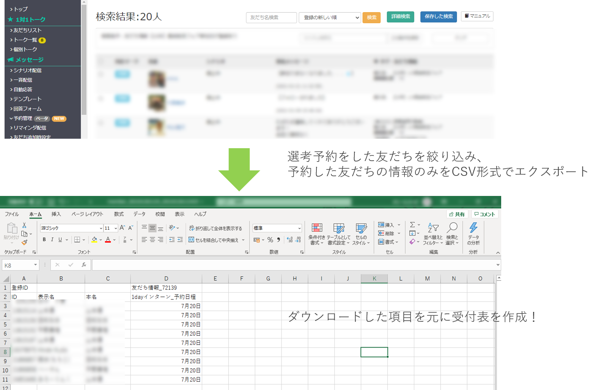Click the yellow fill color button
The width and height of the screenshot is (615, 390).
(x=94, y=240)
